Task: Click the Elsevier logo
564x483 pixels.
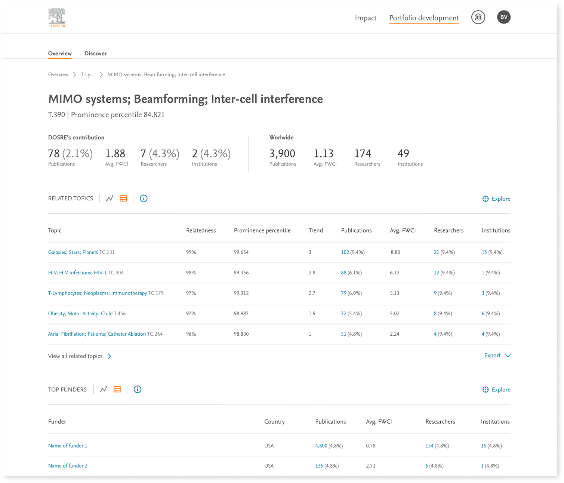Action: tap(57, 18)
